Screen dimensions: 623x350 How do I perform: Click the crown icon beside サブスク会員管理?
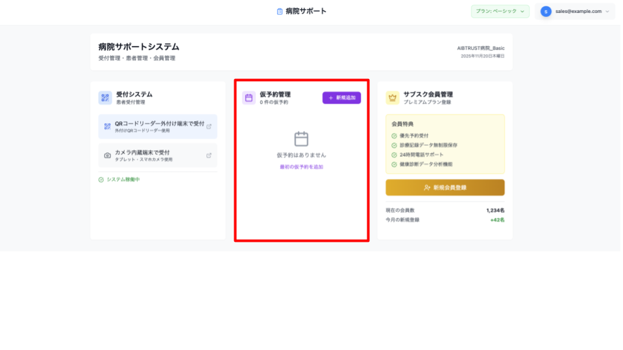pos(392,98)
